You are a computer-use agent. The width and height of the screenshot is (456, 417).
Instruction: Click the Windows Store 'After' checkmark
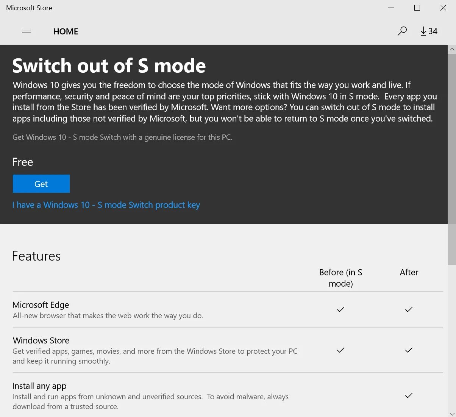pos(409,350)
